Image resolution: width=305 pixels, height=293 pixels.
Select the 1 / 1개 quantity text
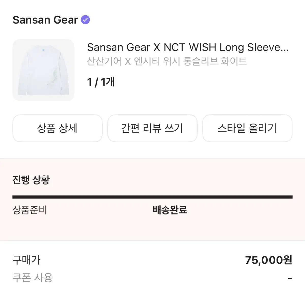coord(101,82)
